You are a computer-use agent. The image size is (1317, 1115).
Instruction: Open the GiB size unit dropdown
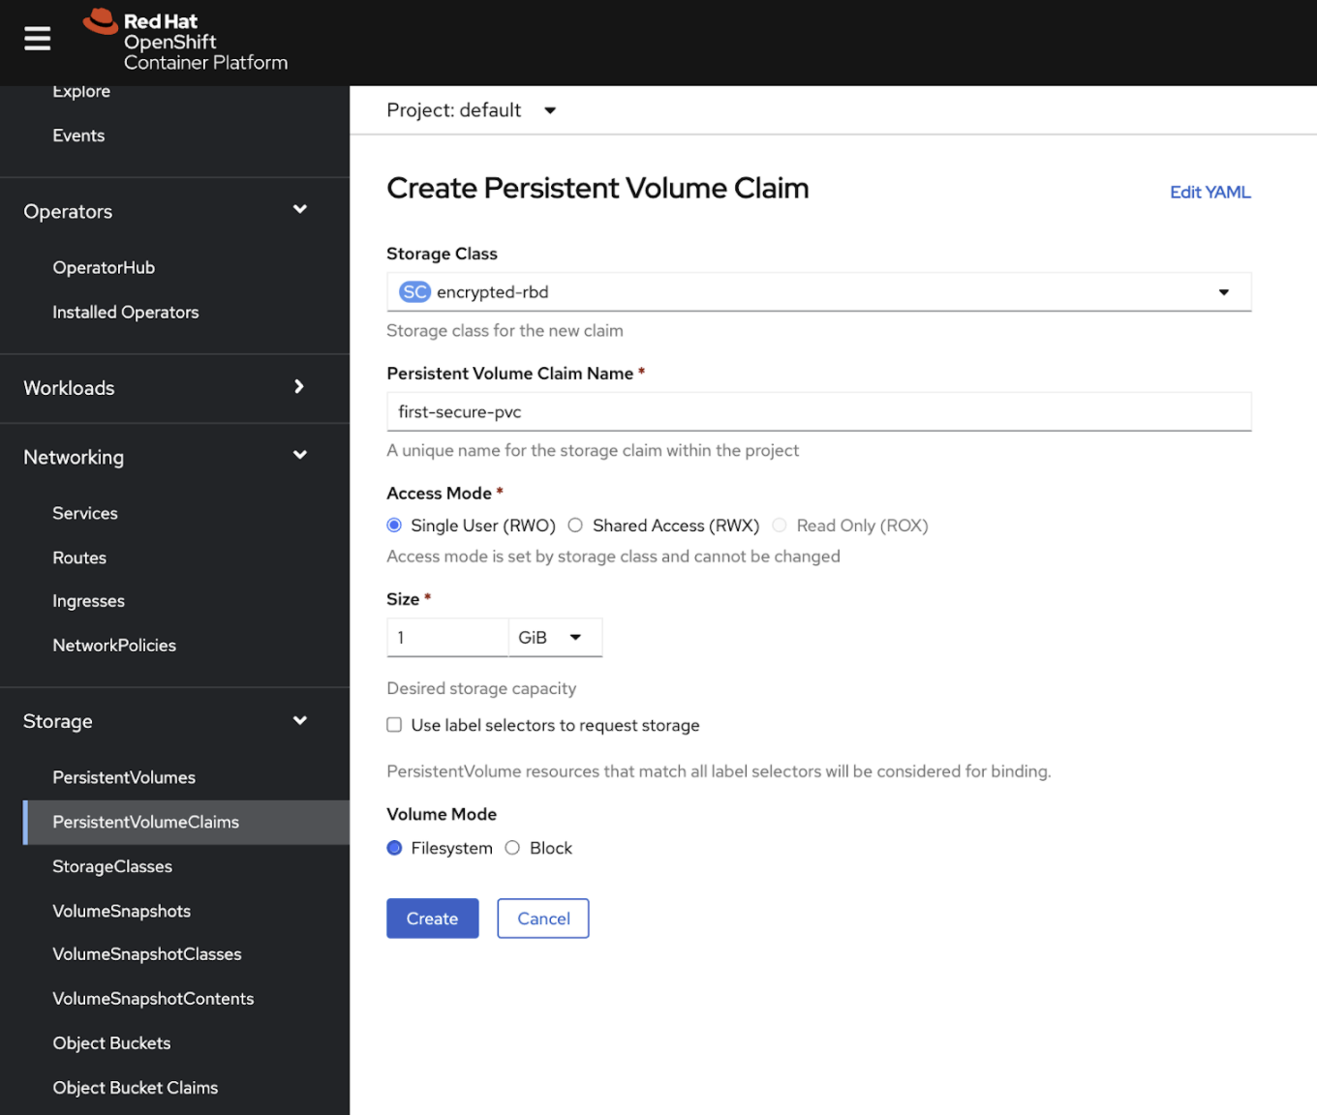pyautogui.click(x=556, y=638)
